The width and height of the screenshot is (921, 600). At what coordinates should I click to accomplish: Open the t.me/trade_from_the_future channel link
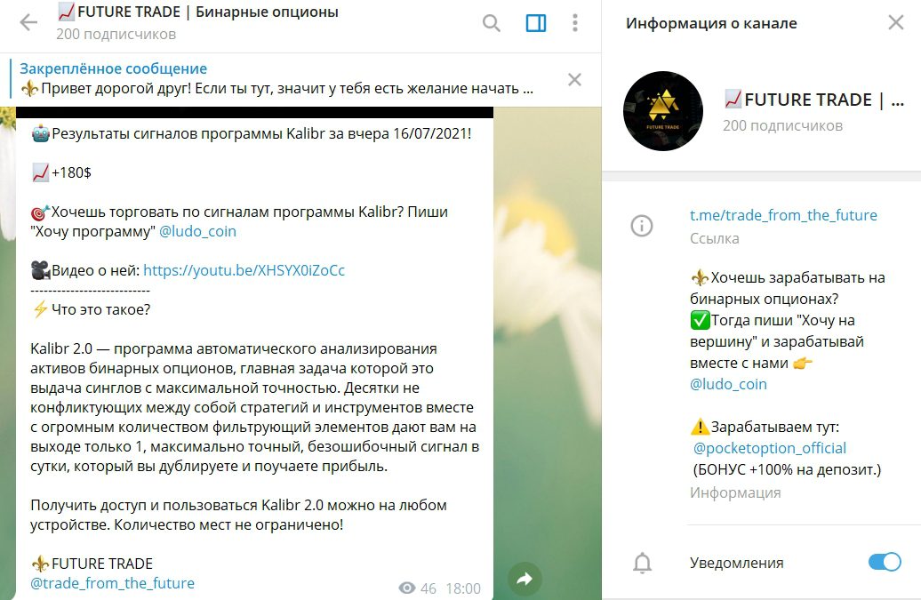coord(783,215)
